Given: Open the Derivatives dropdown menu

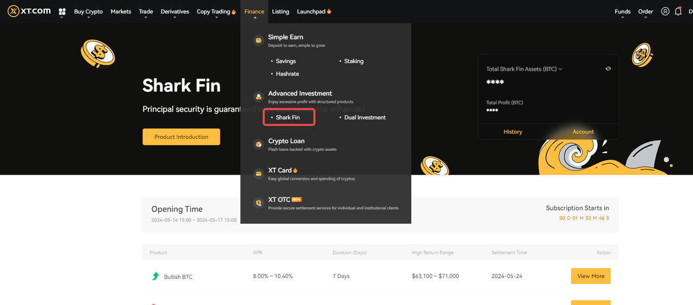Looking at the screenshot, I should [x=175, y=11].
